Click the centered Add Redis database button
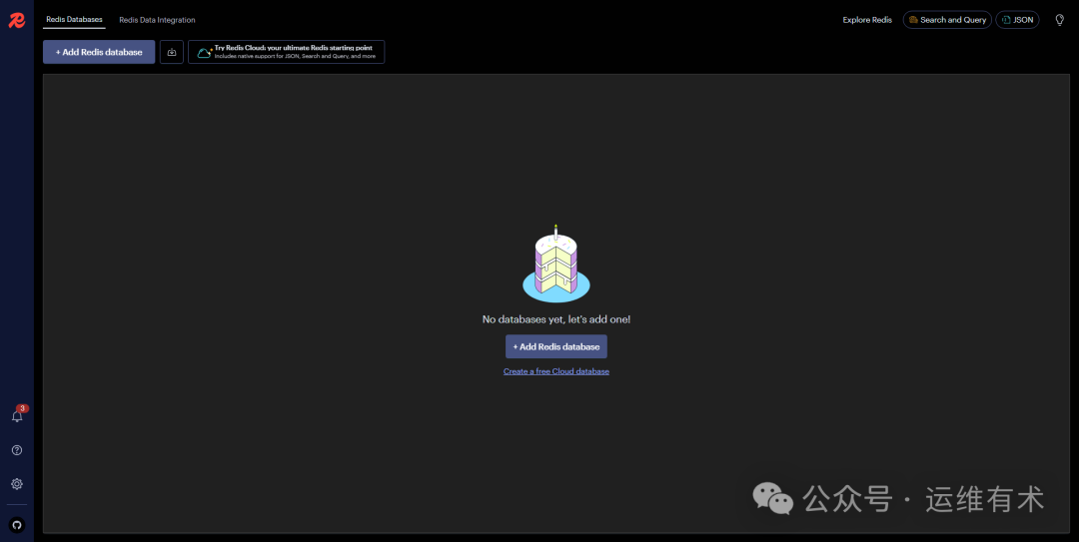Screen dimensions: 1079x542 556,346
